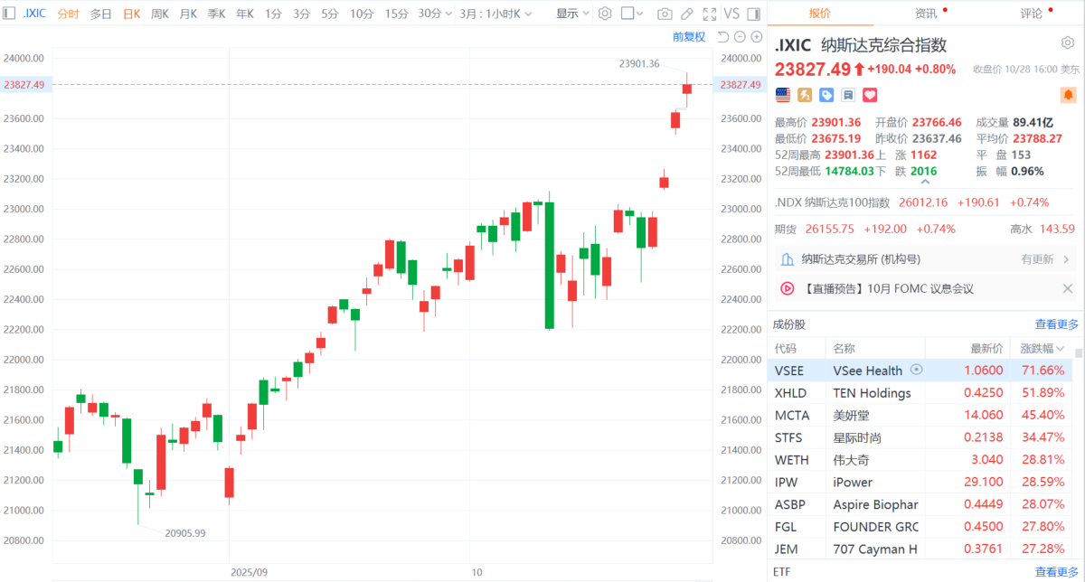Image resolution: width=1085 pixels, height=582 pixels.
Task: Click the red heart favorite icon
Action: click(x=870, y=95)
